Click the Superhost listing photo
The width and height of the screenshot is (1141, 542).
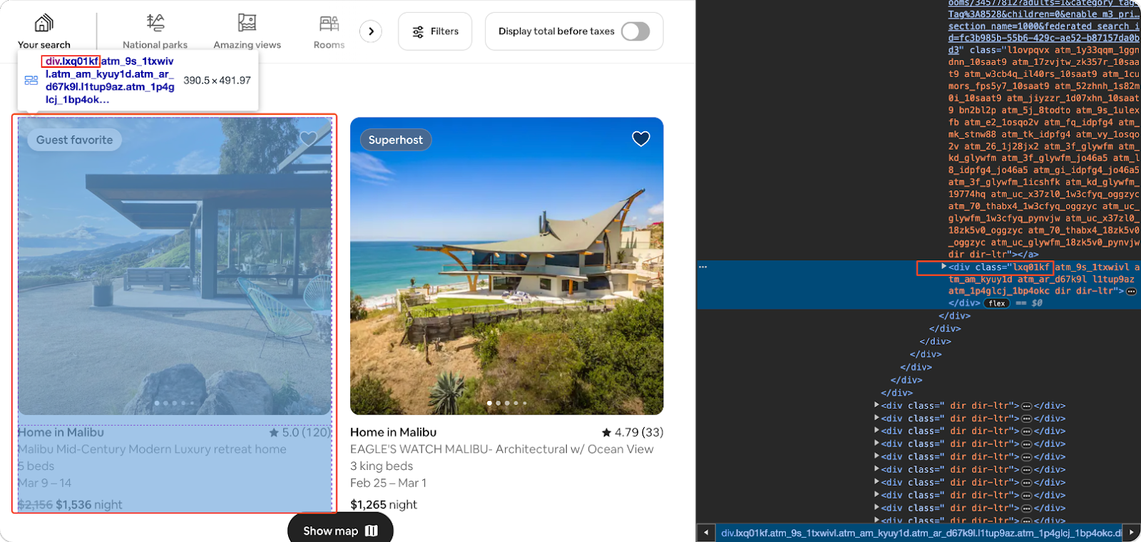506,271
